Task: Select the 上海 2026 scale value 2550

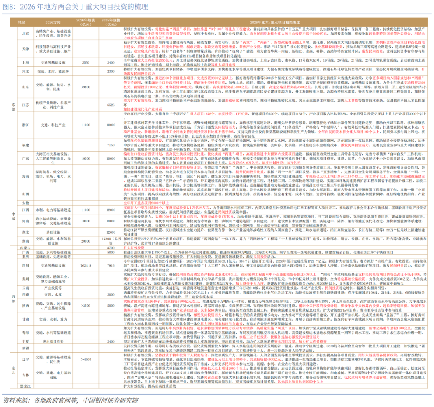Action: click(85, 63)
